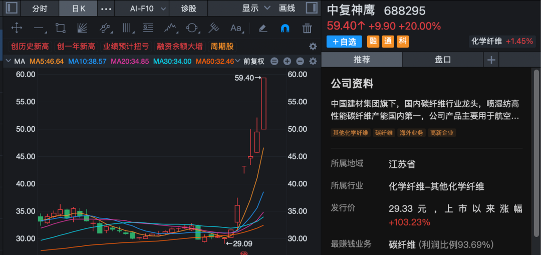Switch to the 盘口 tab
Image resolution: width=541 pixels, height=255 pixels.
click(x=443, y=60)
